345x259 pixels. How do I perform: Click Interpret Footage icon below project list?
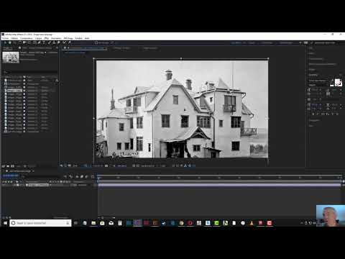click(x=4, y=166)
